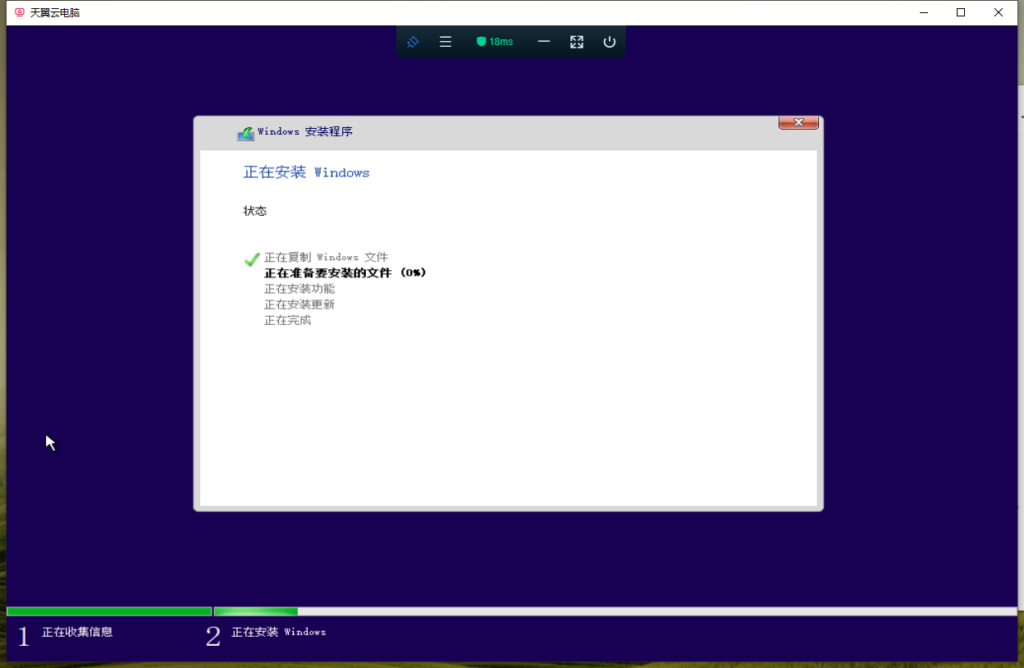The width and height of the screenshot is (1024, 668).
Task: Click the Windows setup program icon
Action: (245, 133)
